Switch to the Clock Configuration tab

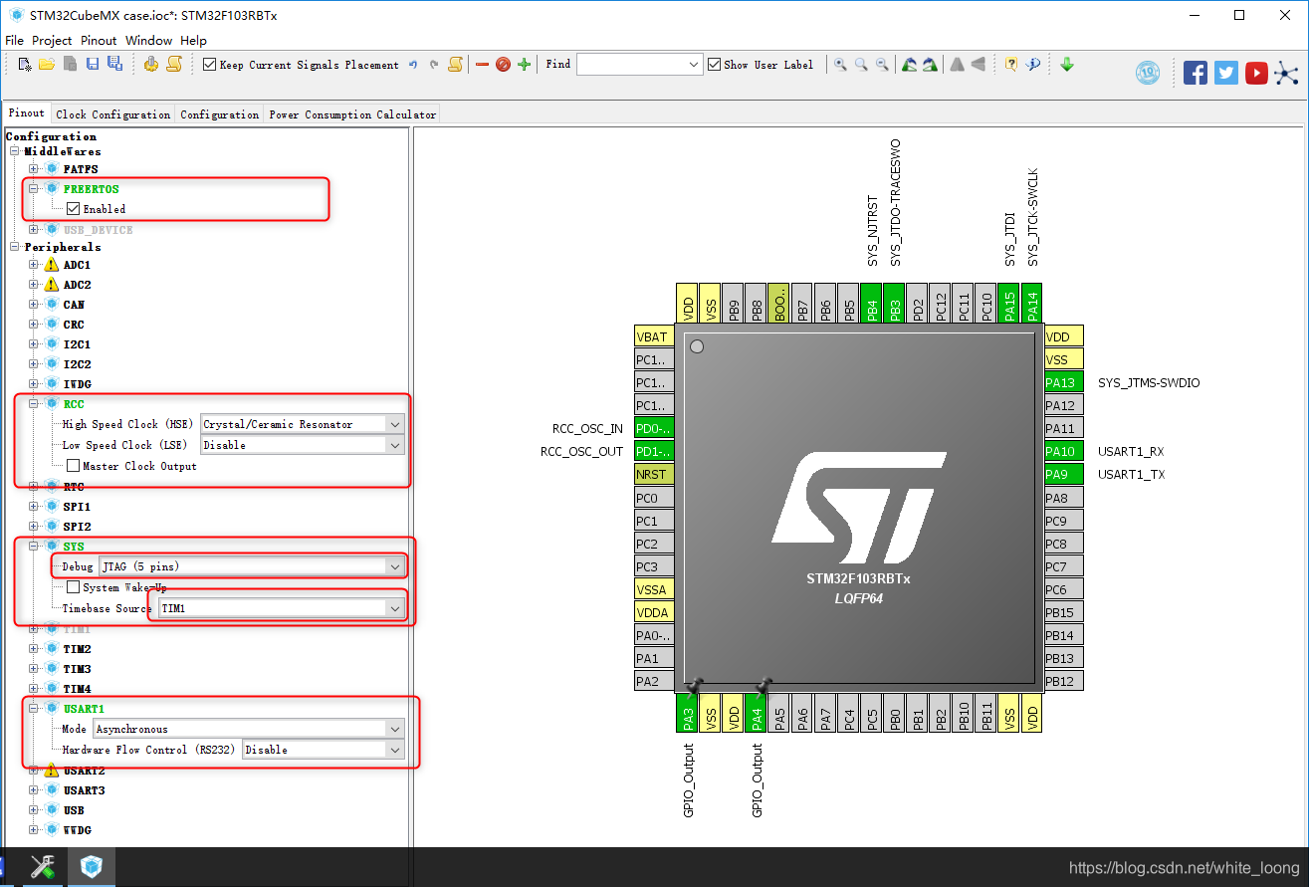click(x=112, y=113)
